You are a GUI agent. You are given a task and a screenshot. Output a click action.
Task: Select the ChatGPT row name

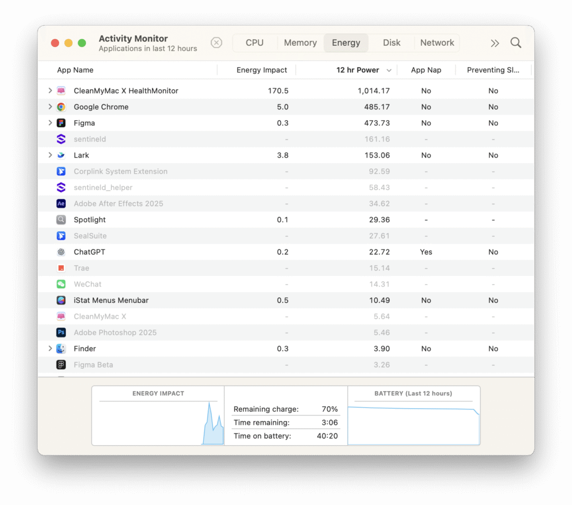pos(89,252)
